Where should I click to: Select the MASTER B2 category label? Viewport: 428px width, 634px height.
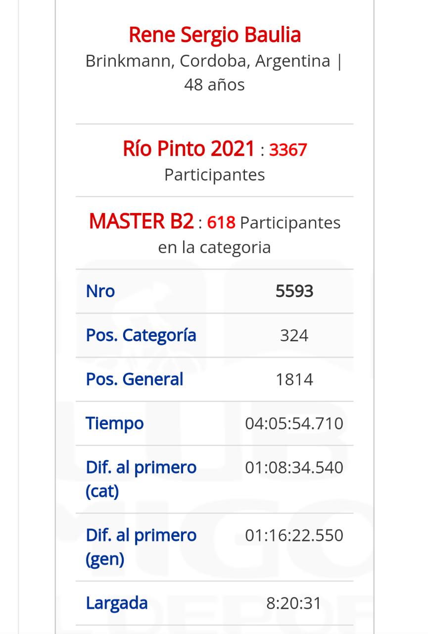click(141, 221)
